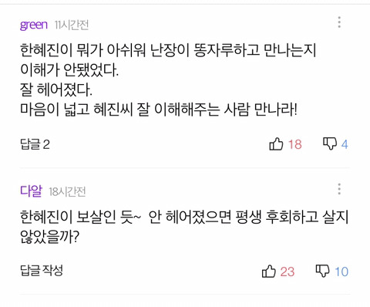Click the like count 18
This screenshot has height=307, width=370.
pos(294,144)
